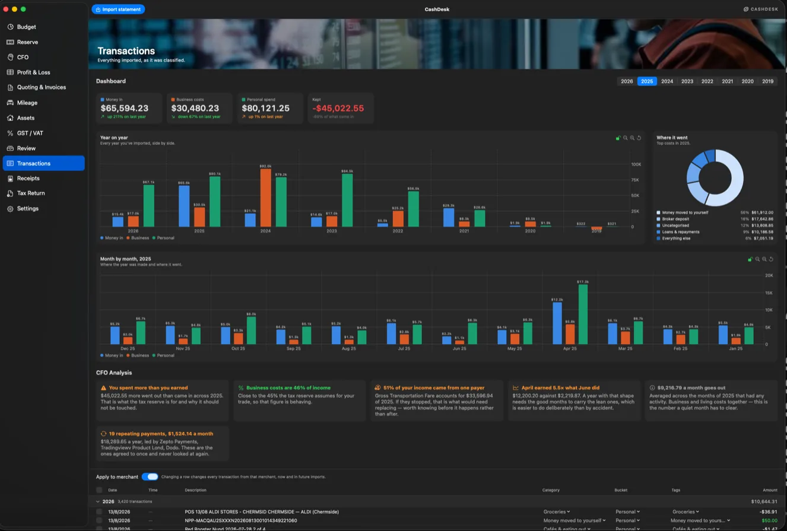This screenshot has height=531, width=787.
Task: Click the Tax Return sidebar icon
Action: click(10, 193)
